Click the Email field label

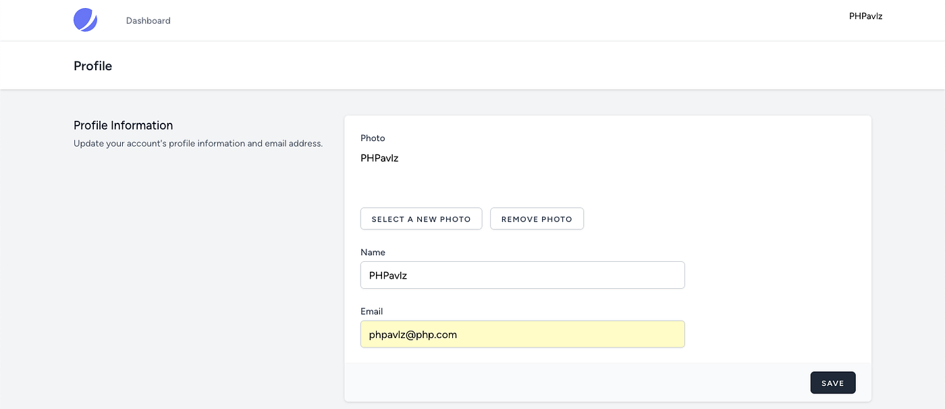[x=371, y=312]
